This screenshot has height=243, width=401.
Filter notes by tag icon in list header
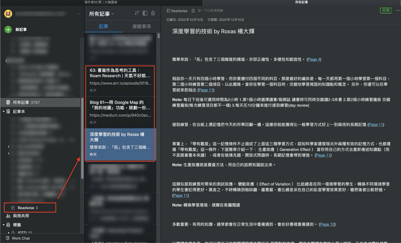pyautogui.click(x=153, y=13)
